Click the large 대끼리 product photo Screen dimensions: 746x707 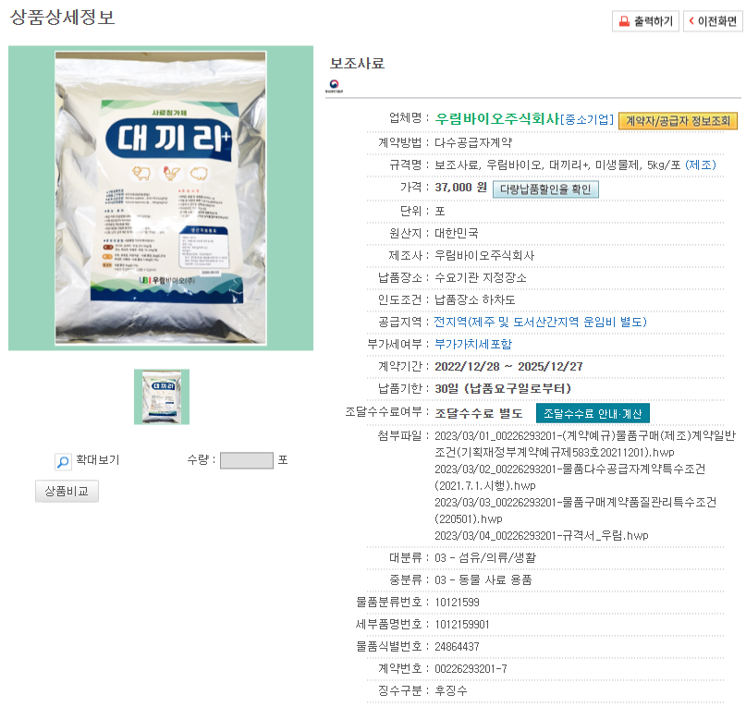161,199
